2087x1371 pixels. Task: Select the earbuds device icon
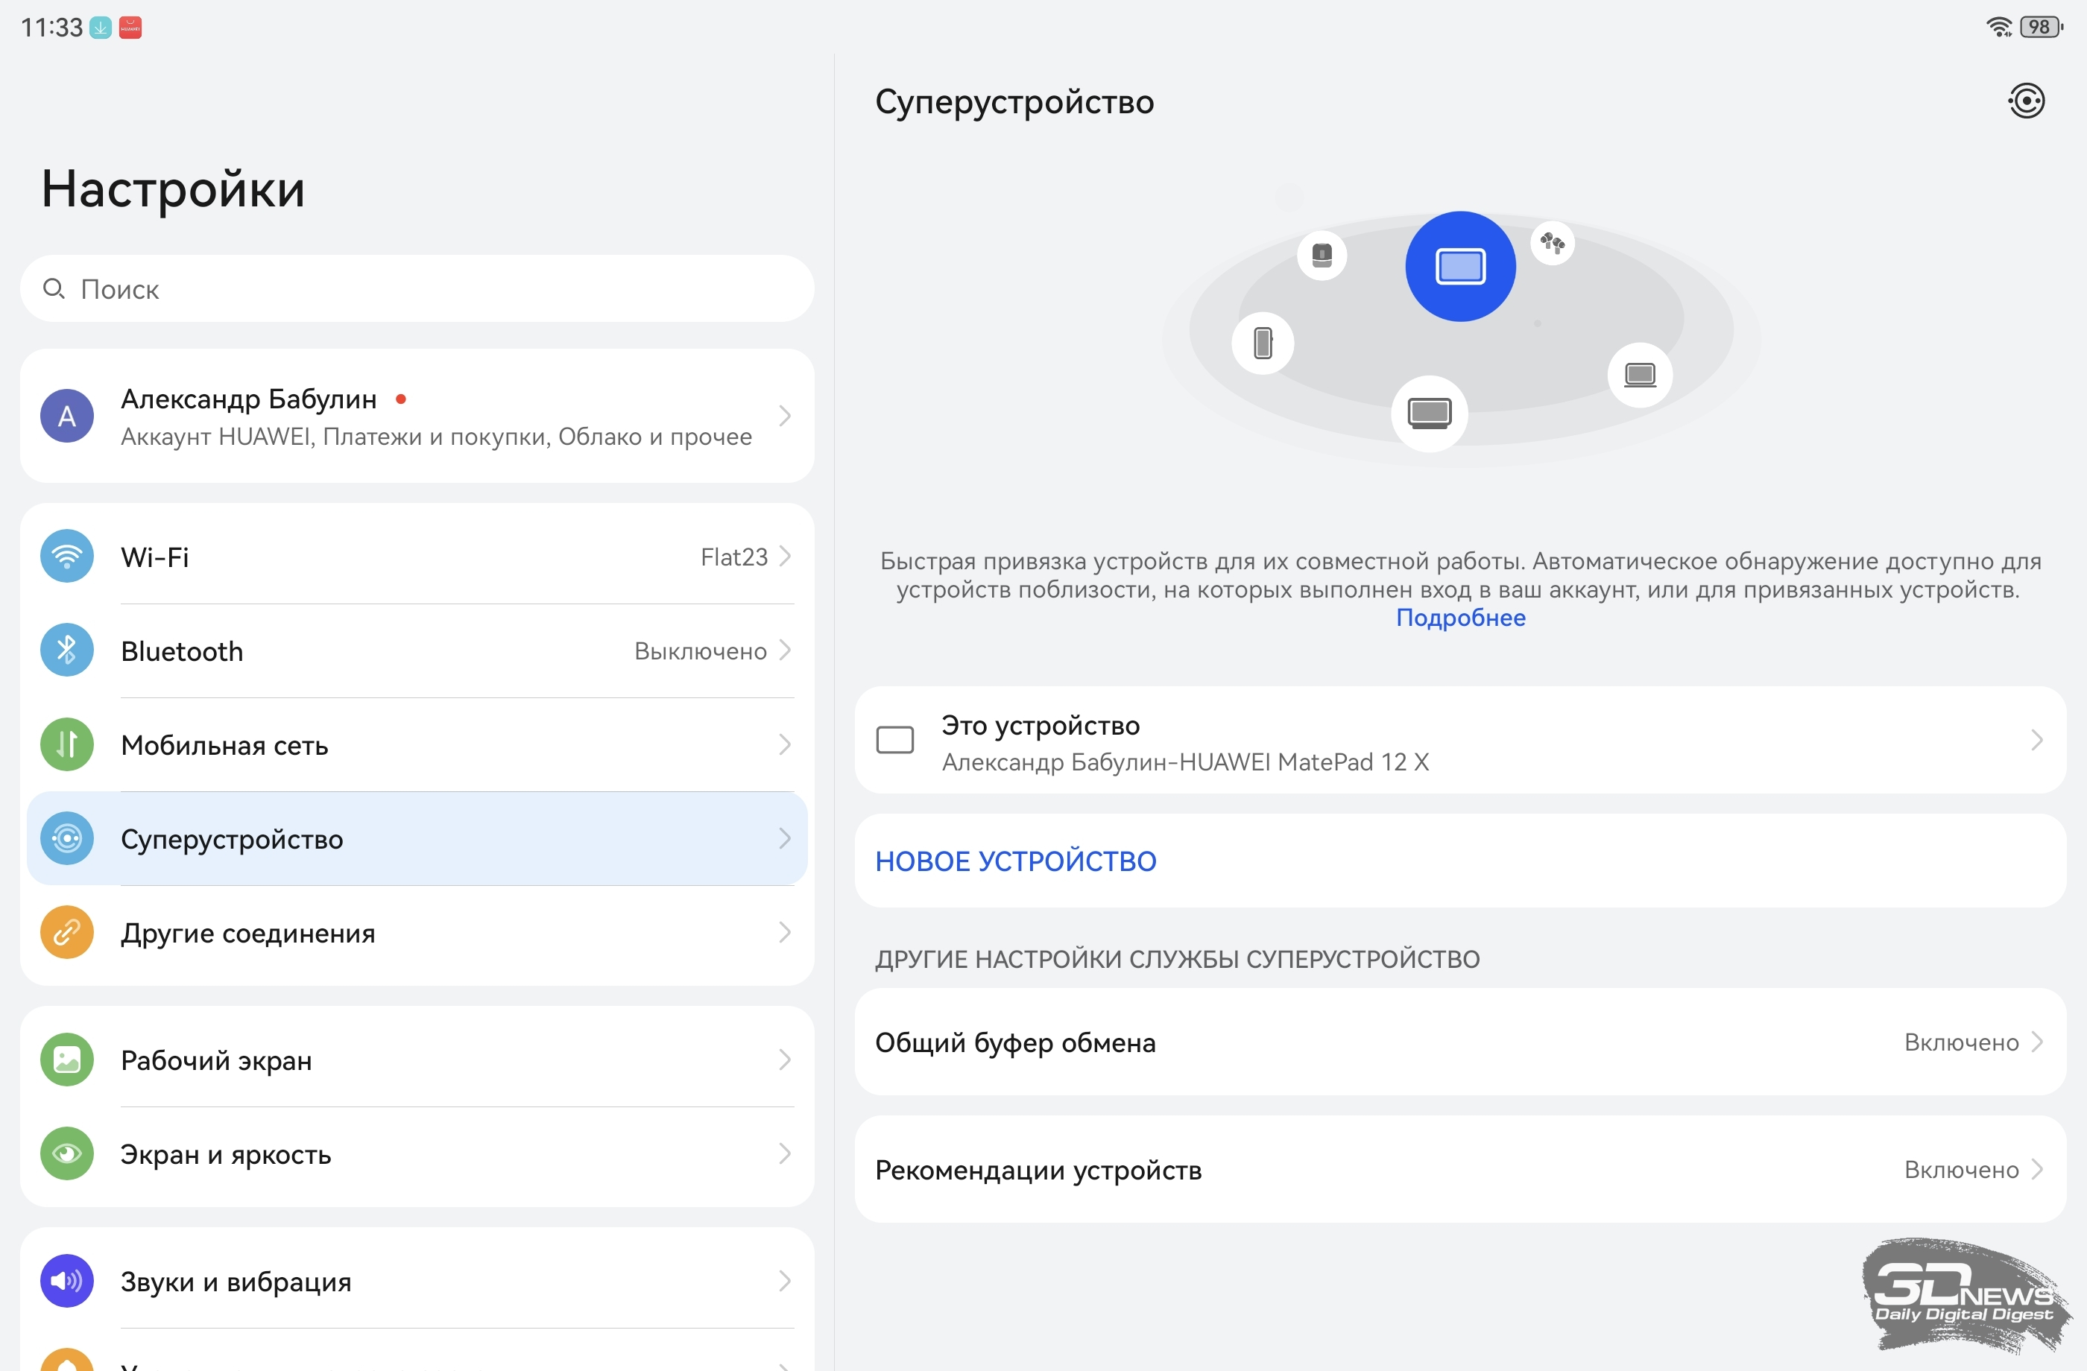1552,243
